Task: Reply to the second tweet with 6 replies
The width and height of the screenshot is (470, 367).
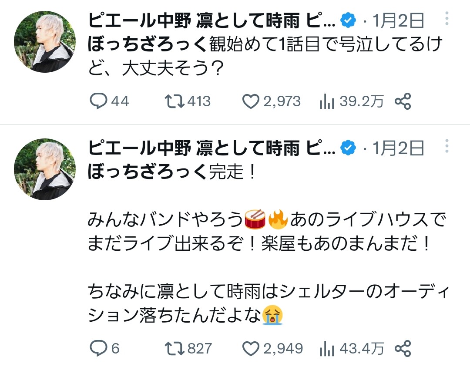Action: click(98, 348)
